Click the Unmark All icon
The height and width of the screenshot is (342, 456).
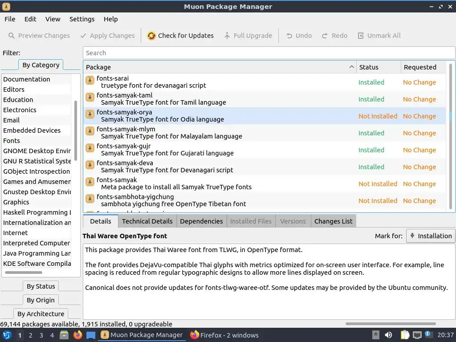click(x=361, y=36)
